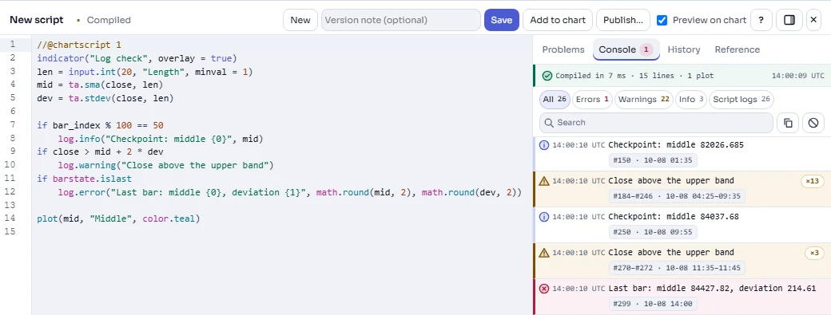Switch to the Reference tab

tap(738, 49)
